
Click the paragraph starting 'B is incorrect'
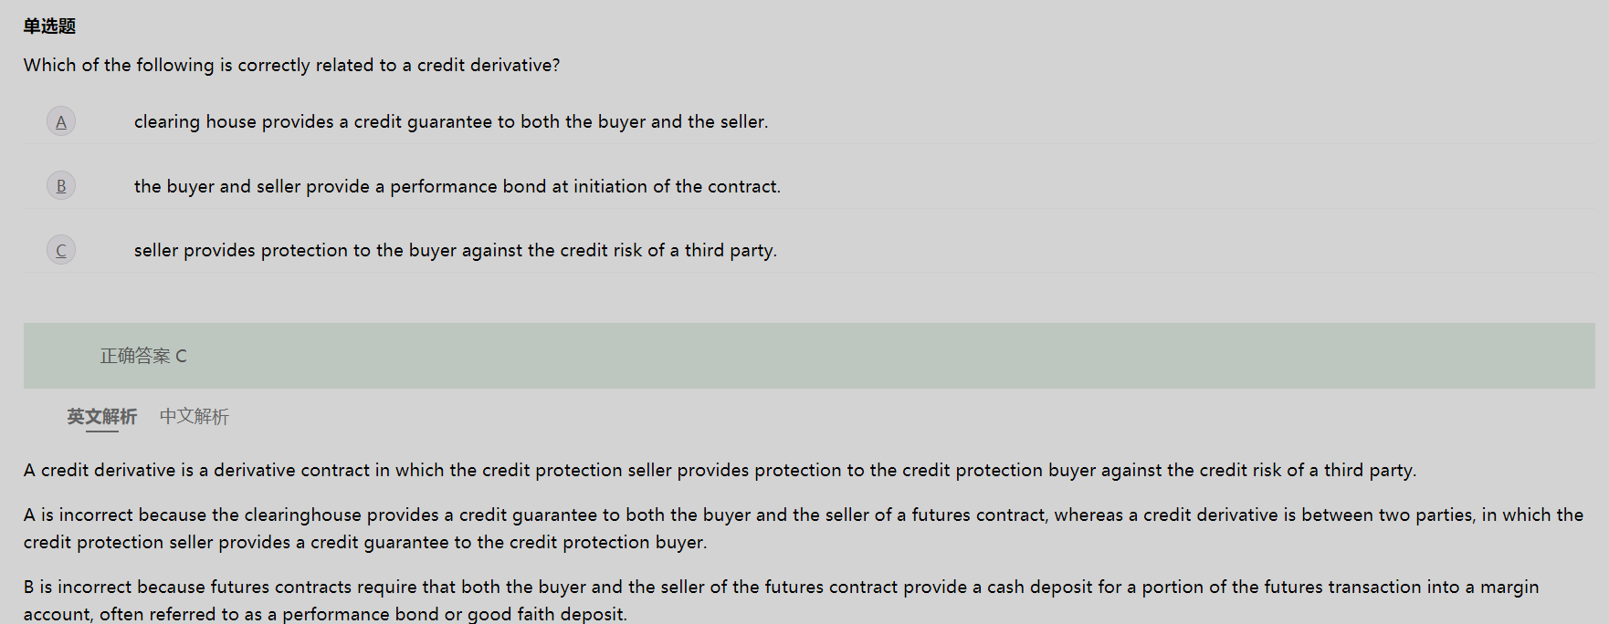[x=782, y=600]
